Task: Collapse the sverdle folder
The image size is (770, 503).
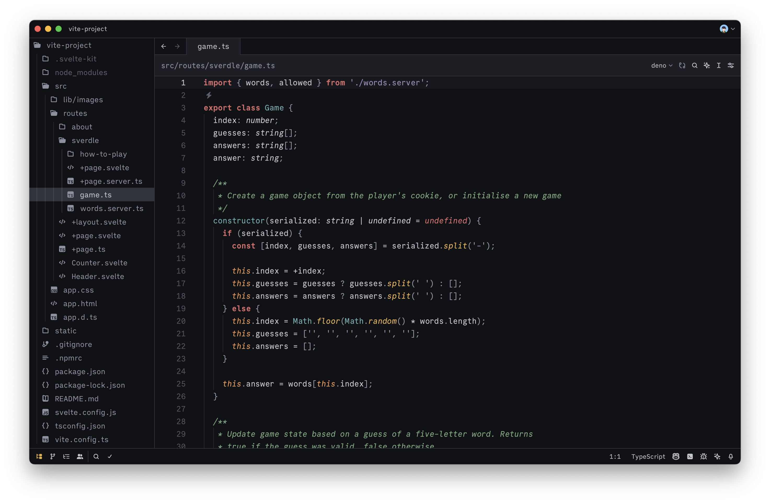Action: tap(91, 140)
